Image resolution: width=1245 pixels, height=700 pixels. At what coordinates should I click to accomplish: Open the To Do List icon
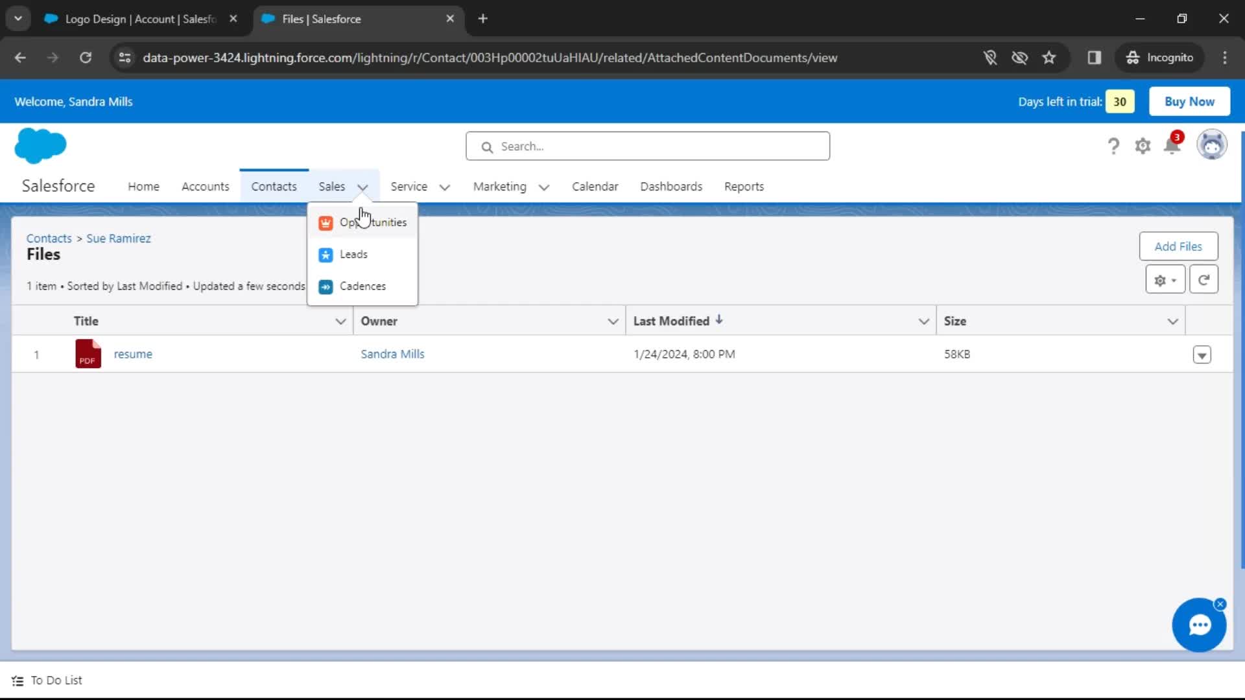click(x=18, y=681)
